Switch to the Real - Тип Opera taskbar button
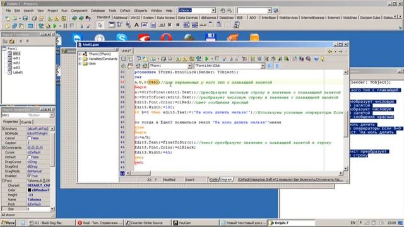This screenshot has width=404, height=227. pos(100,223)
